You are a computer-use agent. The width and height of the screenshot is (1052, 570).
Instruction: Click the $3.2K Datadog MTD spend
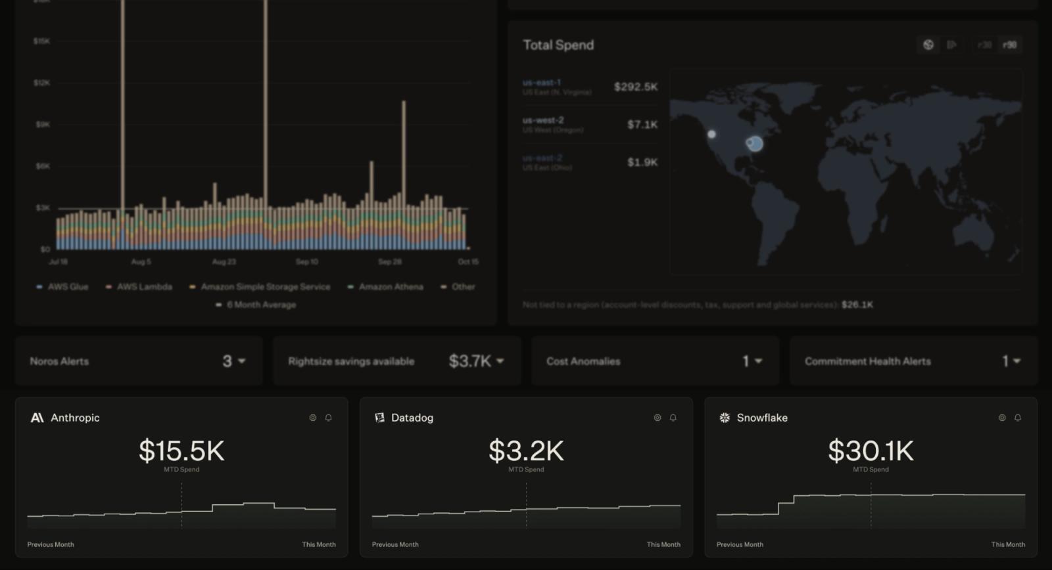(x=526, y=451)
